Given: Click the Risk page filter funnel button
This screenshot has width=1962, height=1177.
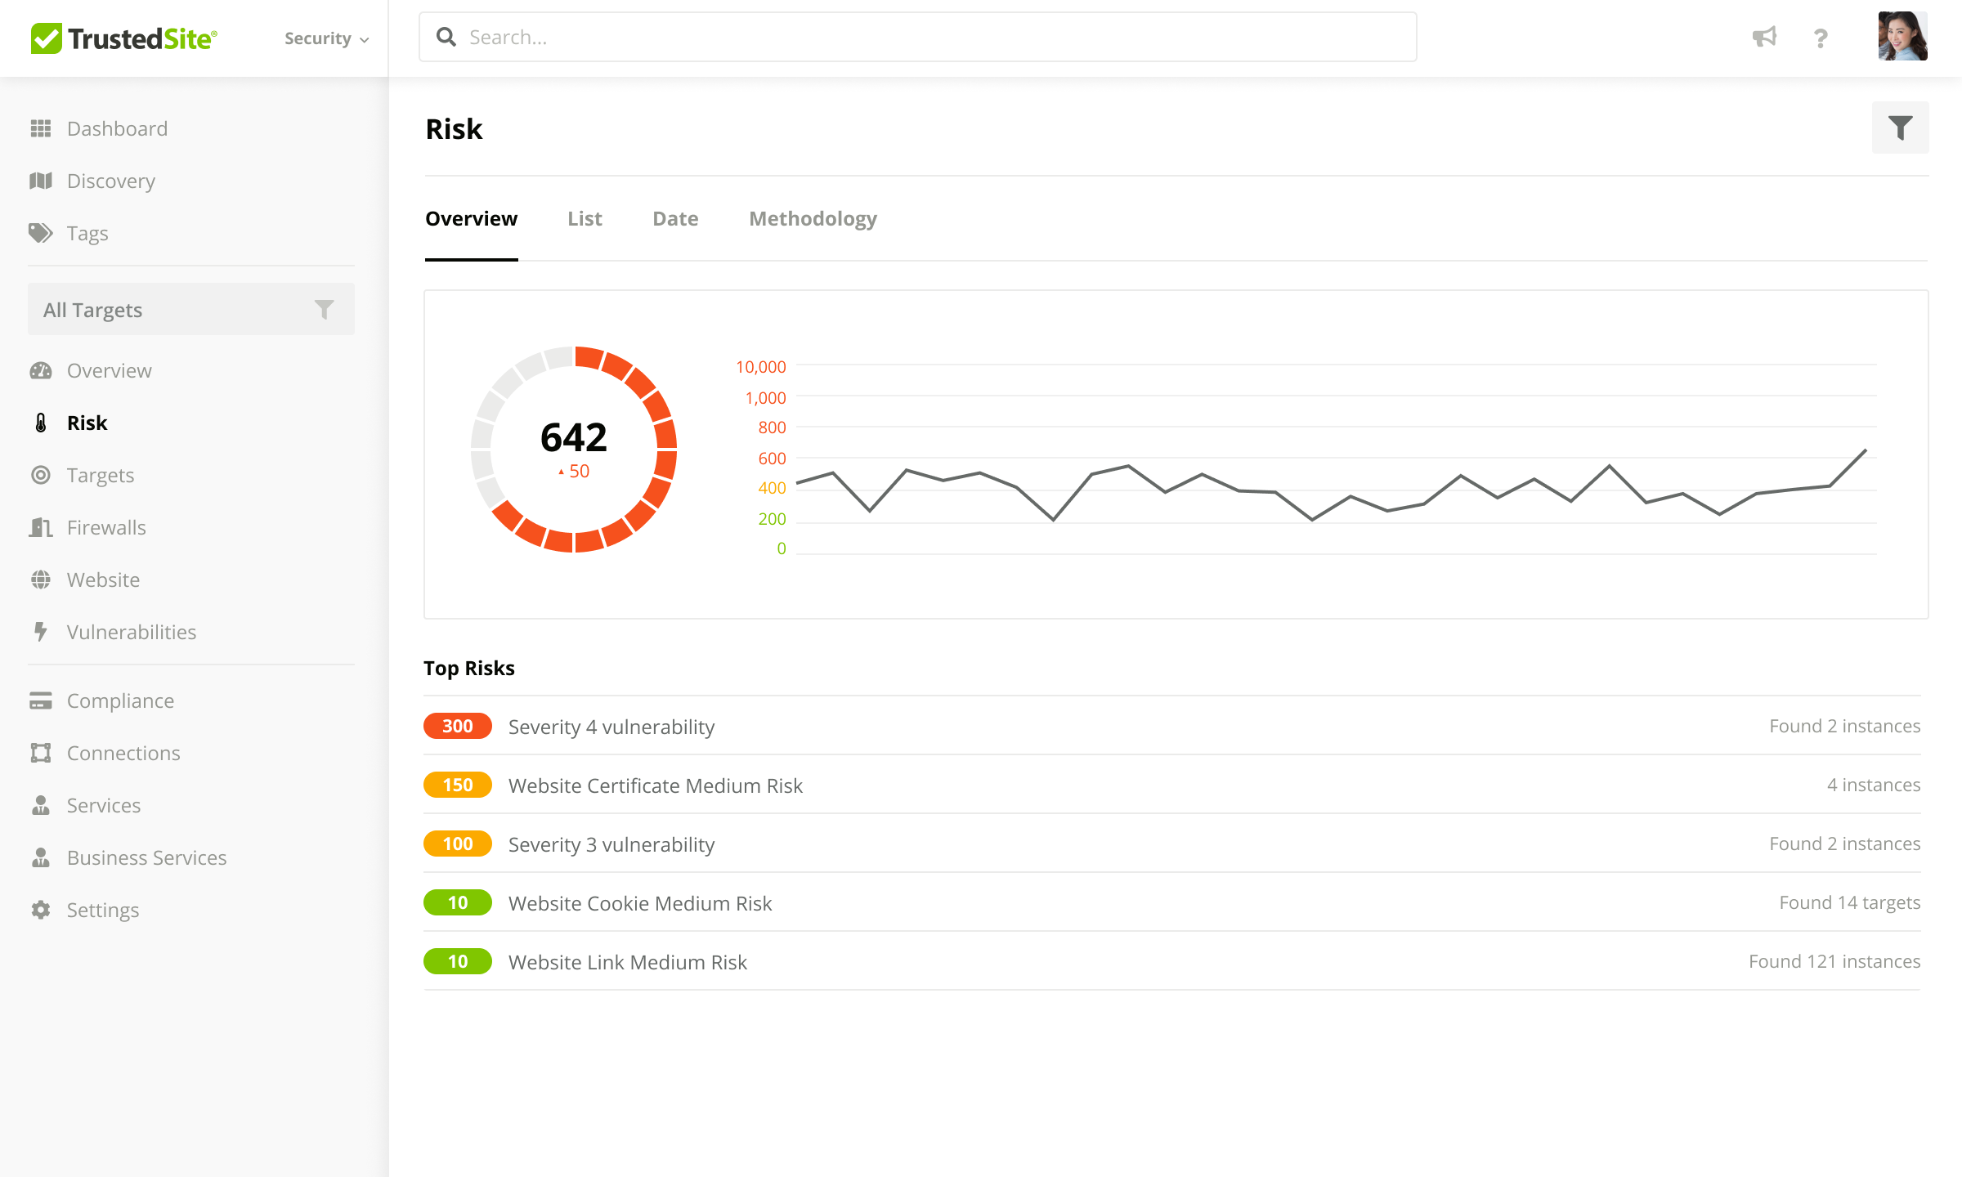Looking at the screenshot, I should (x=1900, y=128).
